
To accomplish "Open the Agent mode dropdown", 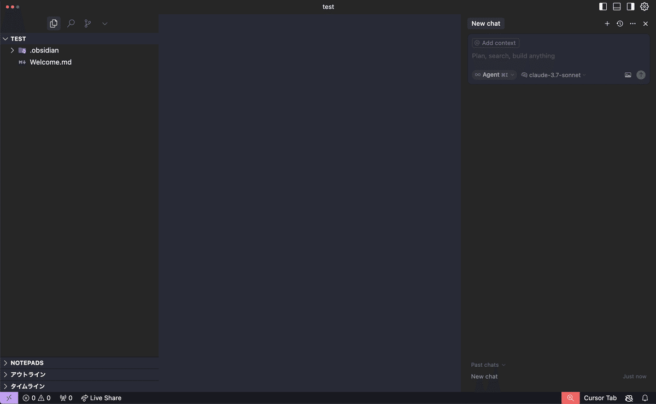I will coord(494,75).
